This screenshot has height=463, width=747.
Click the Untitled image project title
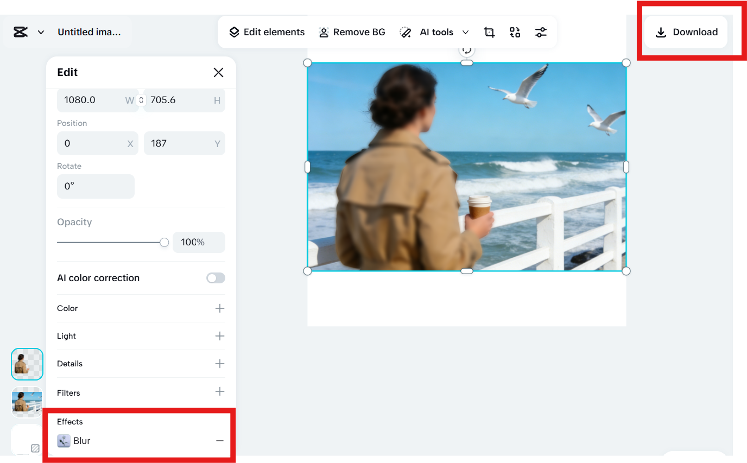[89, 32]
